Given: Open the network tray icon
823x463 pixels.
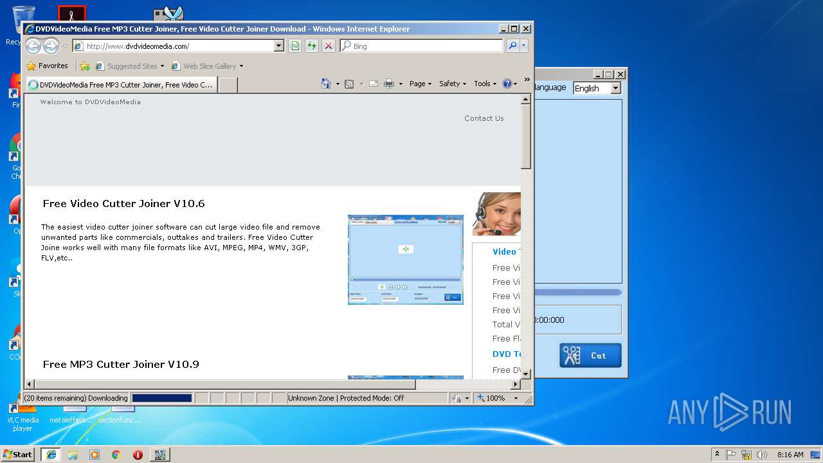Looking at the screenshot, I should (746, 455).
